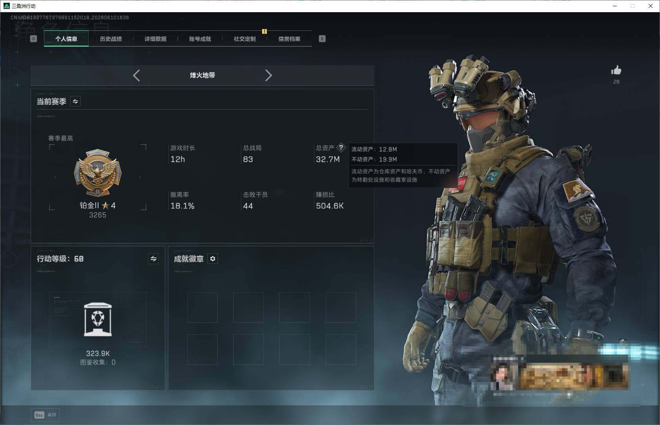Click the 击败干员 value 44
The width and height of the screenshot is (660, 425).
[248, 206]
